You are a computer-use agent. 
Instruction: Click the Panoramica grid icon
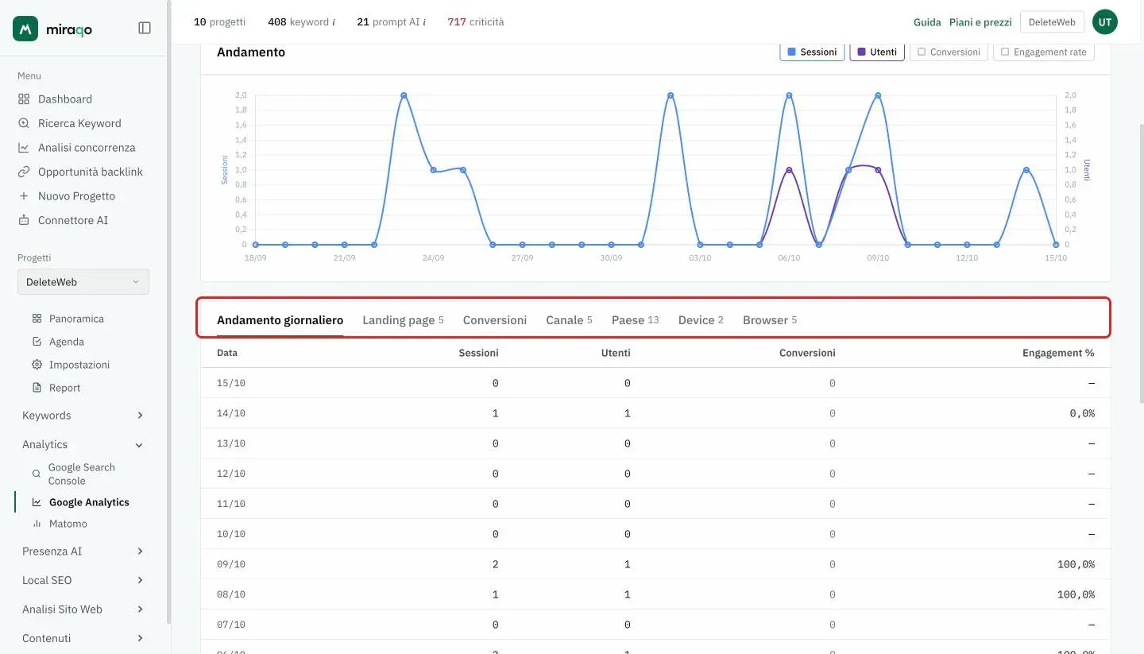pyautogui.click(x=37, y=319)
